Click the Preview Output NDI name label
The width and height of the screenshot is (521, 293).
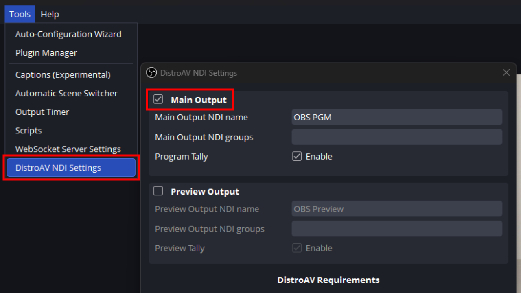tap(207, 209)
